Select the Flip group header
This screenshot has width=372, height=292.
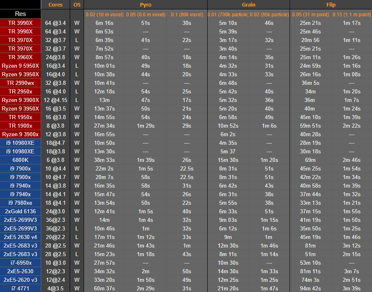click(331, 5)
